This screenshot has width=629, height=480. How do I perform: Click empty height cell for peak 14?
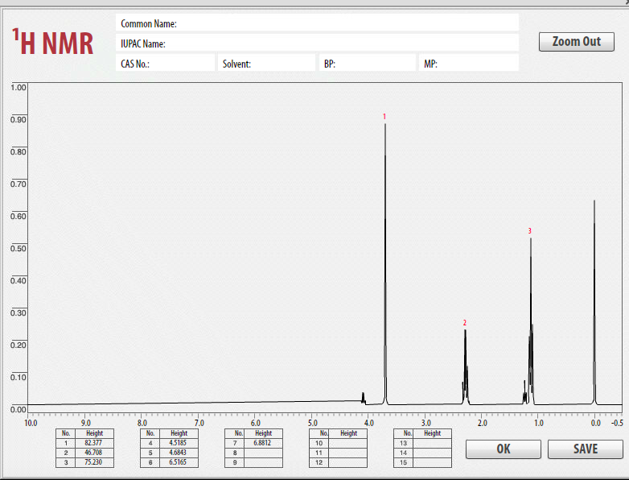pos(433,453)
